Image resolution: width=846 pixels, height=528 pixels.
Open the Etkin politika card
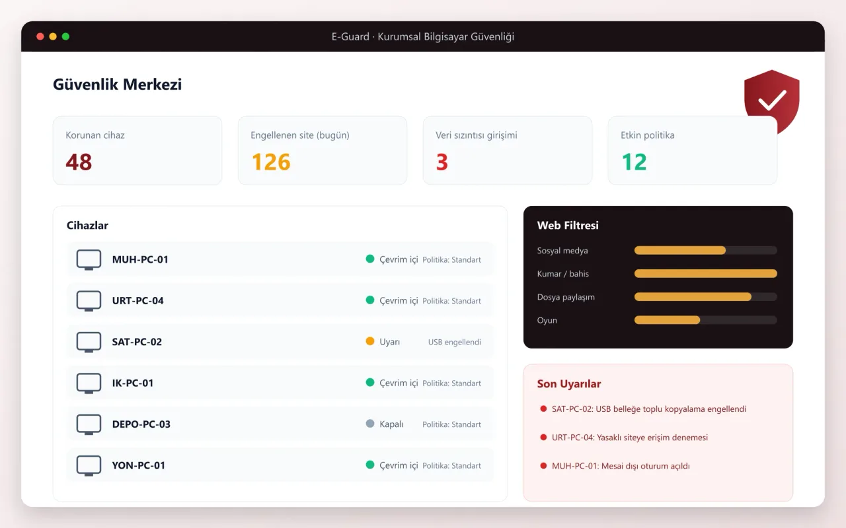(x=693, y=150)
